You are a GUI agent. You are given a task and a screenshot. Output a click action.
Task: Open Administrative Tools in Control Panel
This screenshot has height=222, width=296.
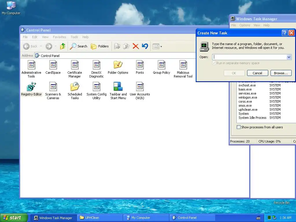coord(31,69)
